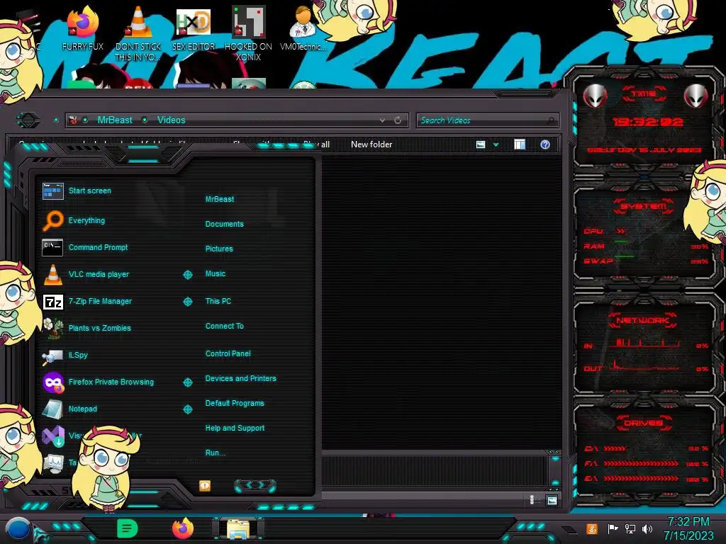Open the VM0Technic desktop shortcut

click(x=303, y=28)
